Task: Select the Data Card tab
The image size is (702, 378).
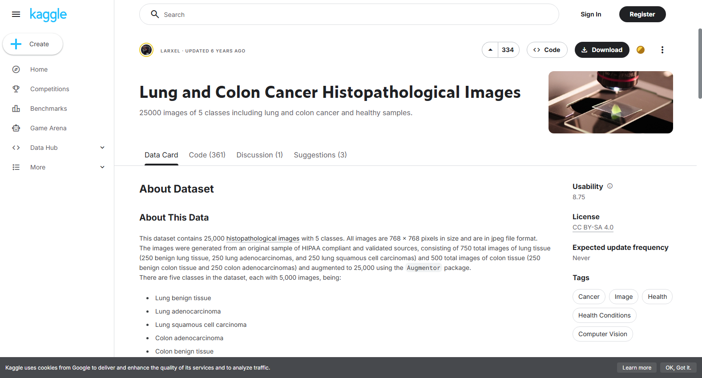Action: [x=161, y=155]
